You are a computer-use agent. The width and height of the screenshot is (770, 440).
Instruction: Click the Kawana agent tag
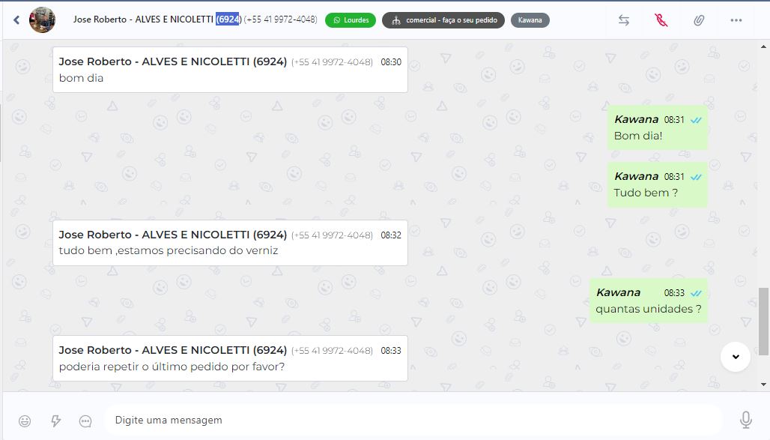[530, 20]
